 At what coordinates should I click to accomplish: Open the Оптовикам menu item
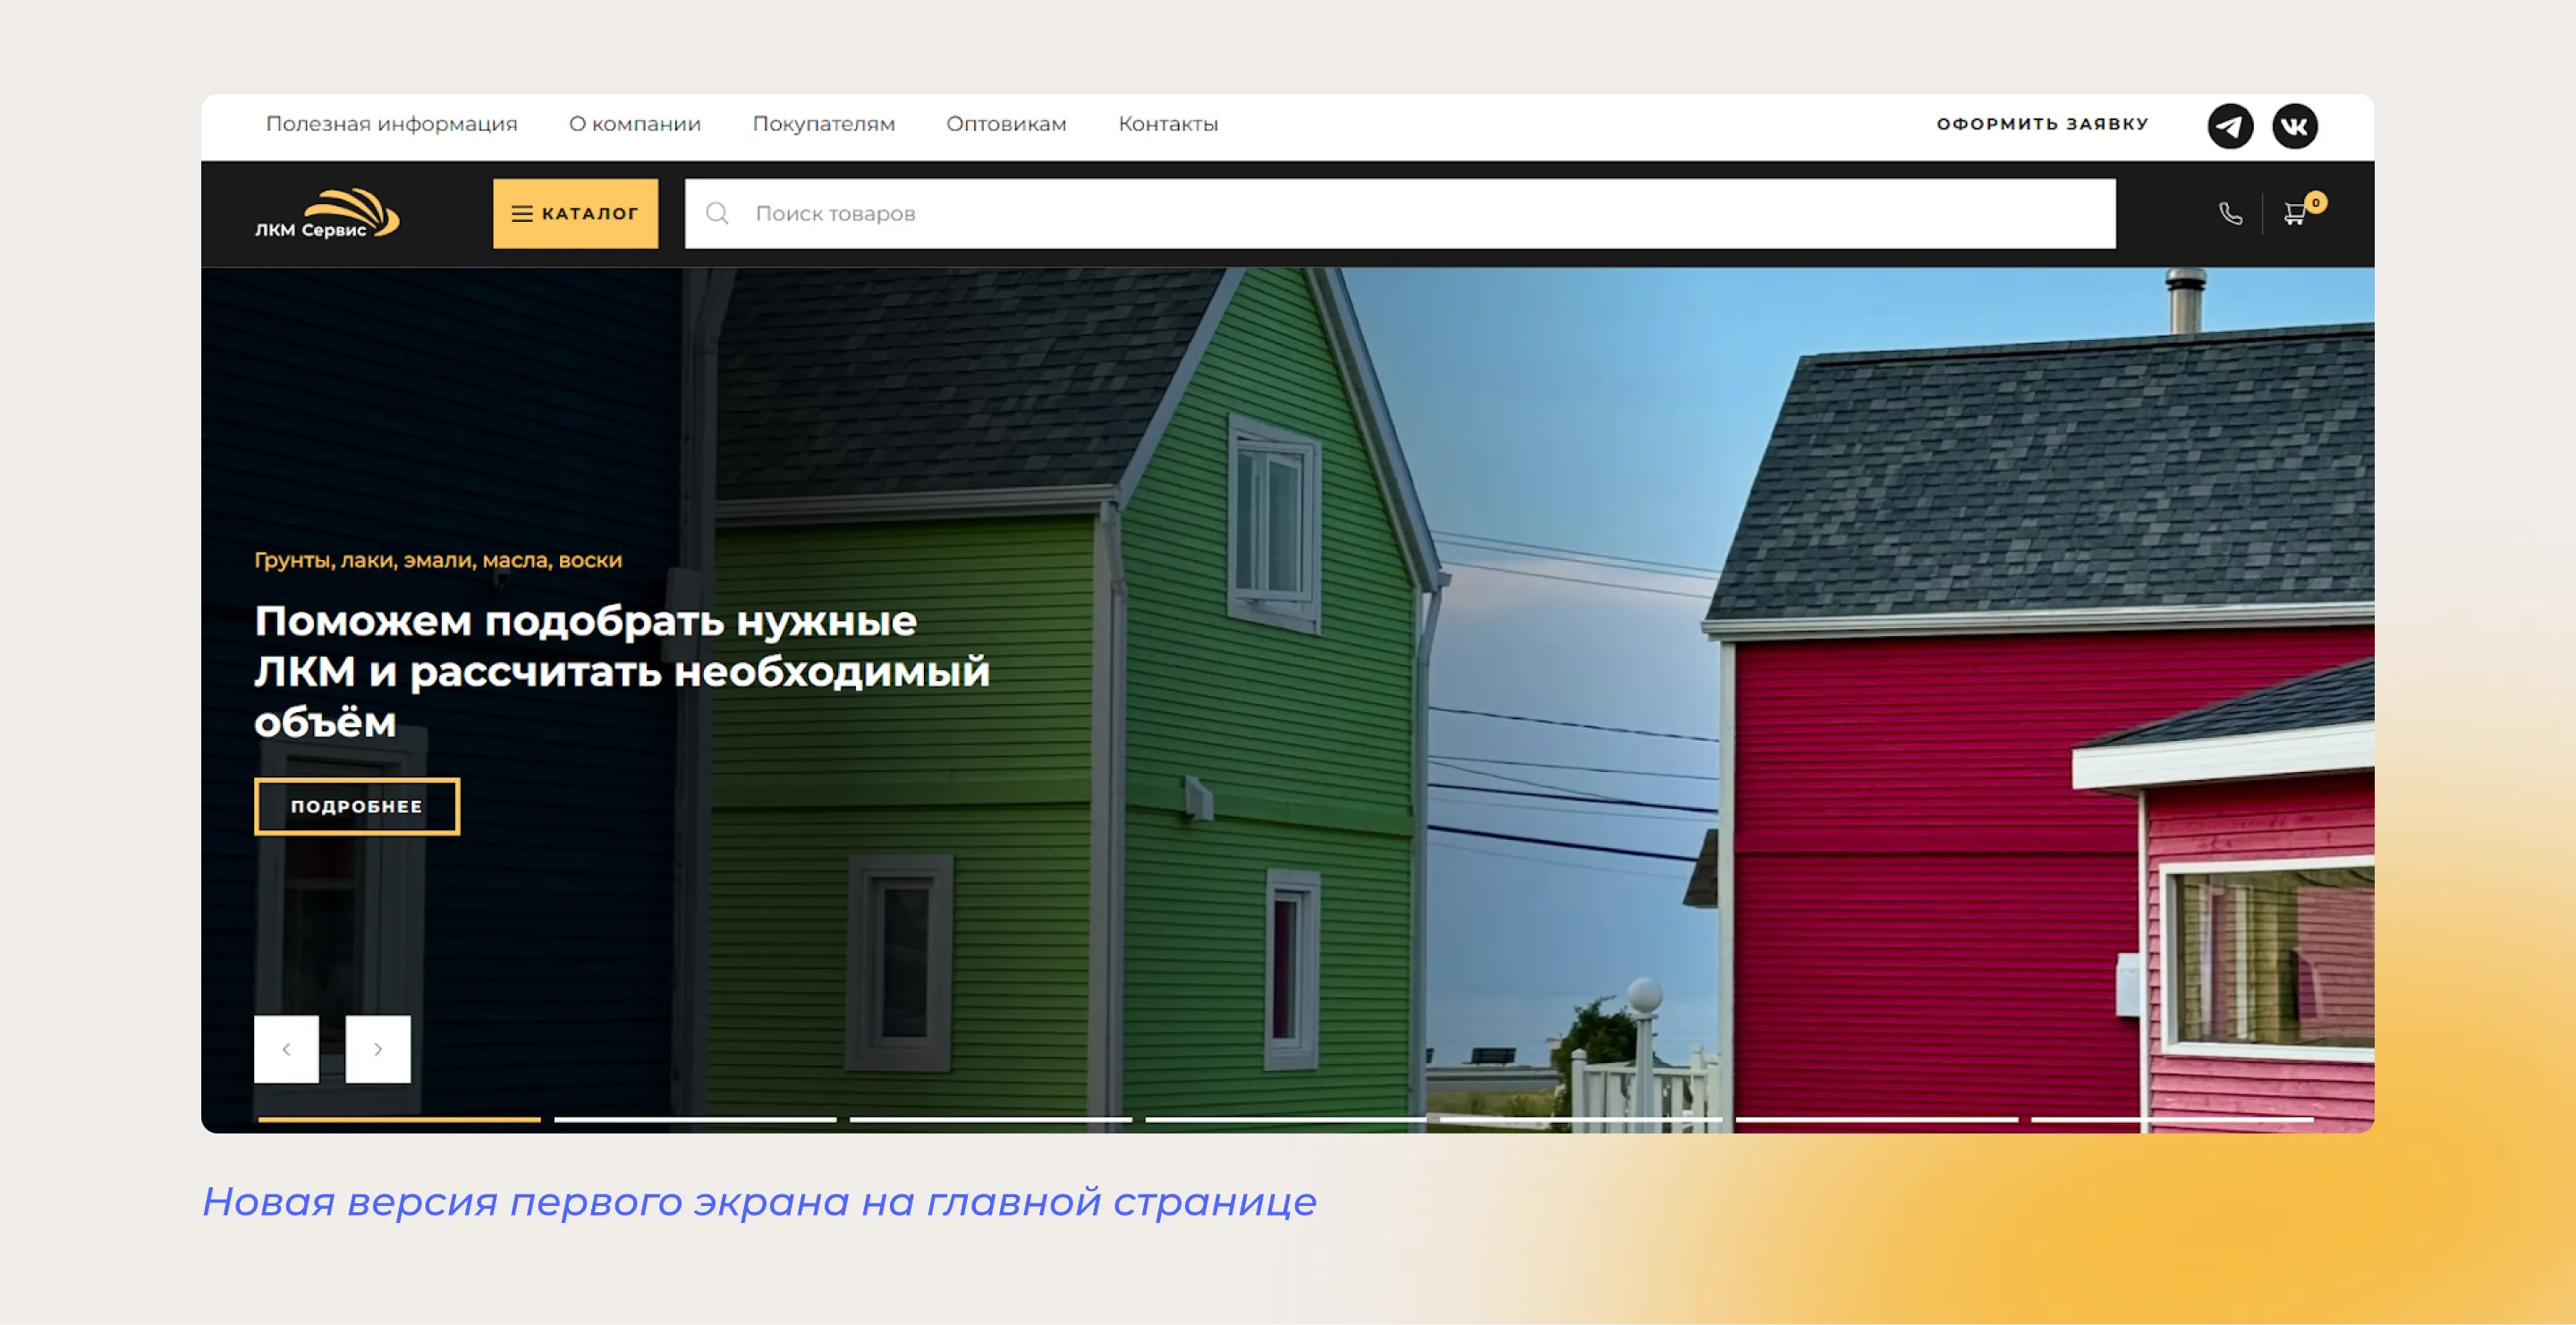[x=1005, y=124]
